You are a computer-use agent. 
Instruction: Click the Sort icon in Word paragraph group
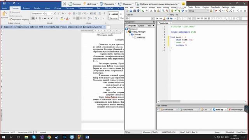point(100,14)
